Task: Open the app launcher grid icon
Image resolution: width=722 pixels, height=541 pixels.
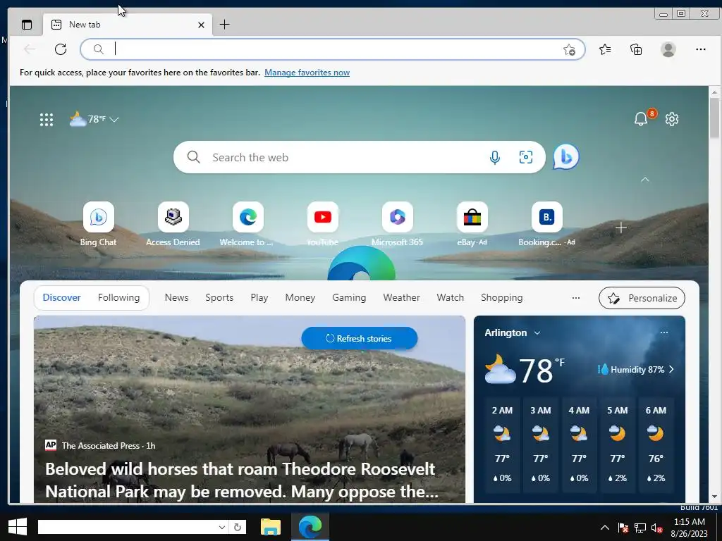Action: tap(47, 120)
